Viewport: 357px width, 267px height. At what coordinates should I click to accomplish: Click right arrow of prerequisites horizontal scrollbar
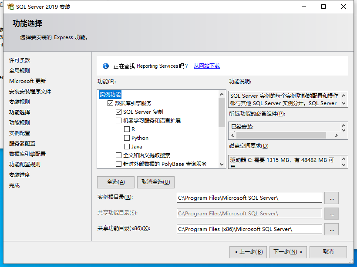point(337,135)
